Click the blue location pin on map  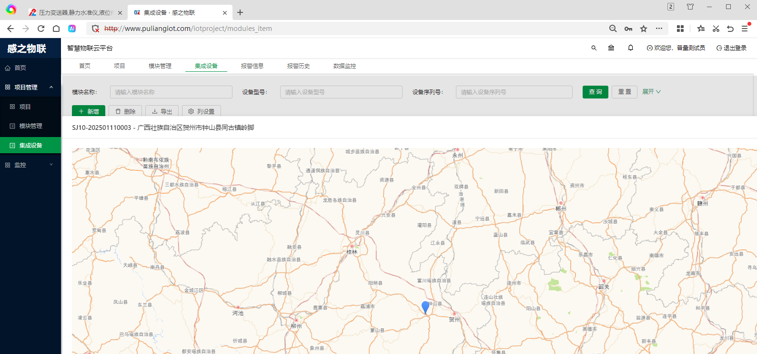tap(425, 307)
